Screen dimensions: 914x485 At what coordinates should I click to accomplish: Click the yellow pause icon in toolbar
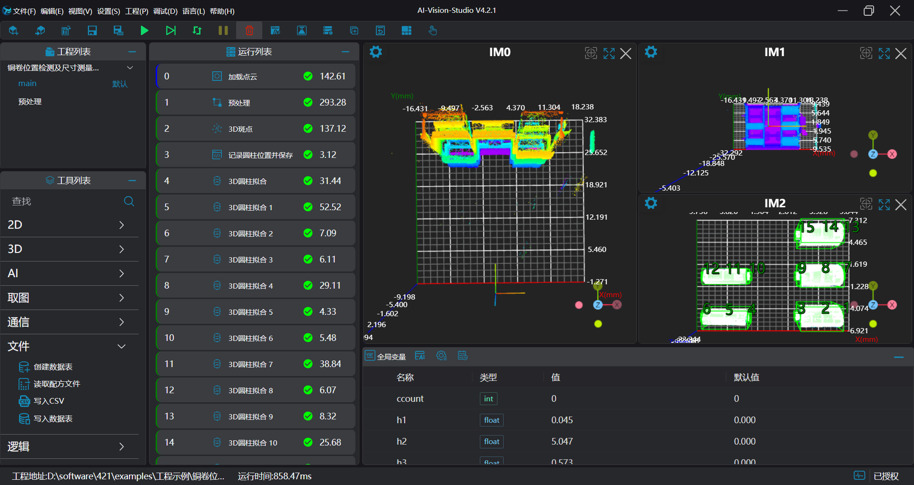tap(223, 31)
